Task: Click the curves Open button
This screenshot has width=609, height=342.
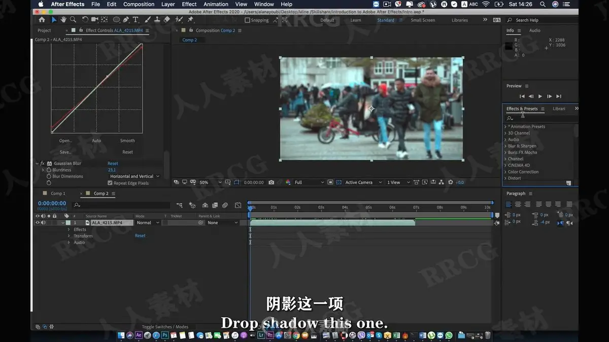Action: click(65, 141)
